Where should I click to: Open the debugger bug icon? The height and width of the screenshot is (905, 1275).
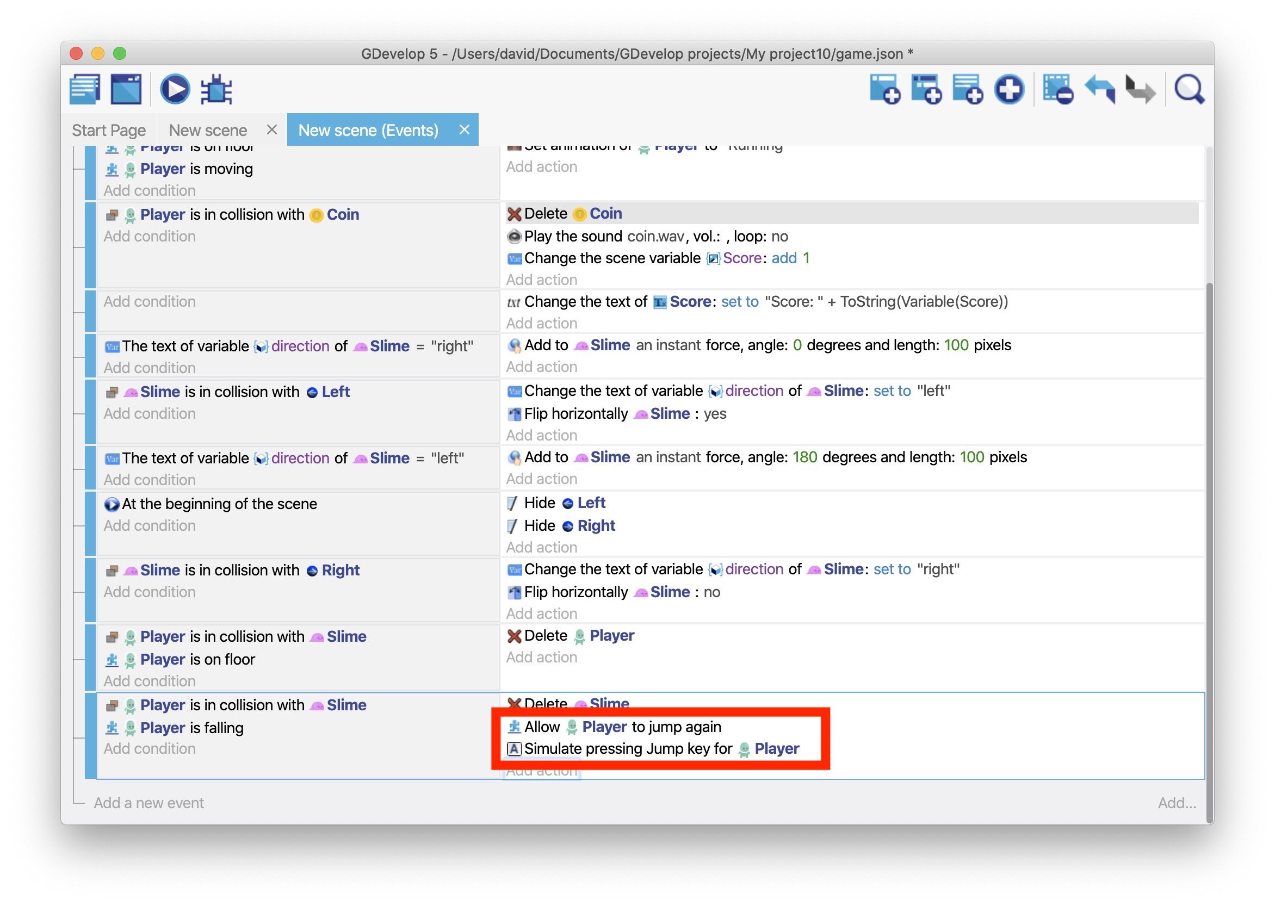(216, 89)
